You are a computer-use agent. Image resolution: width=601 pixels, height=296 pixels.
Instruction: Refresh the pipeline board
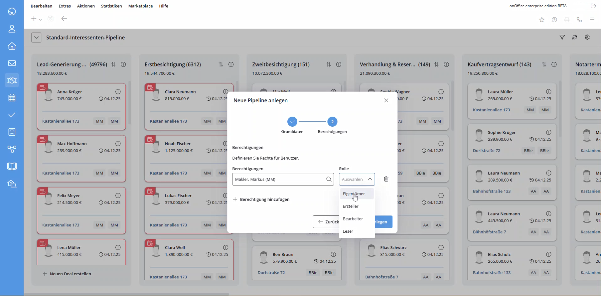575,37
